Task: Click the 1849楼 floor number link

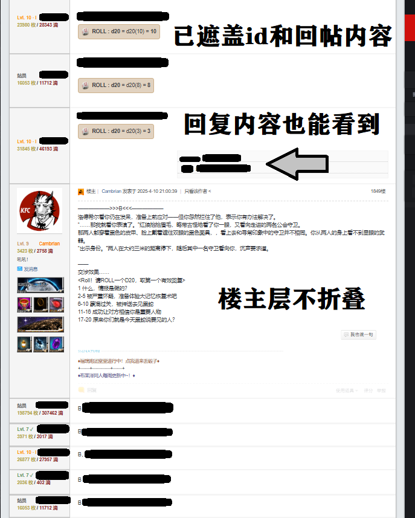Action: [378, 191]
